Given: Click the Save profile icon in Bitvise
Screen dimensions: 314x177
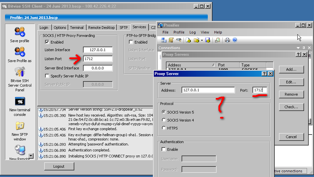Looking at the screenshot, I should 20,32.
